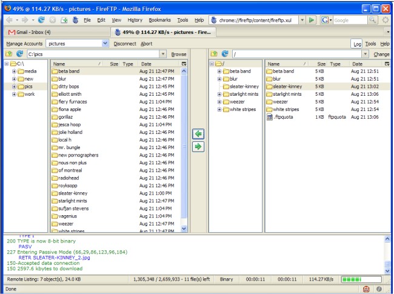Image resolution: width=394 pixels, height=294 pixels.
Task: Expand the weezer folder in remote tree
Action: pos(219,102)
